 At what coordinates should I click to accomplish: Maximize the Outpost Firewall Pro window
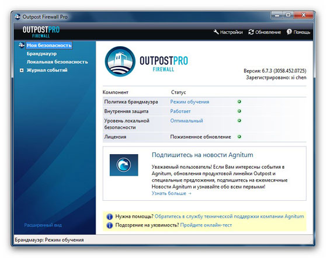pos(288,15)
